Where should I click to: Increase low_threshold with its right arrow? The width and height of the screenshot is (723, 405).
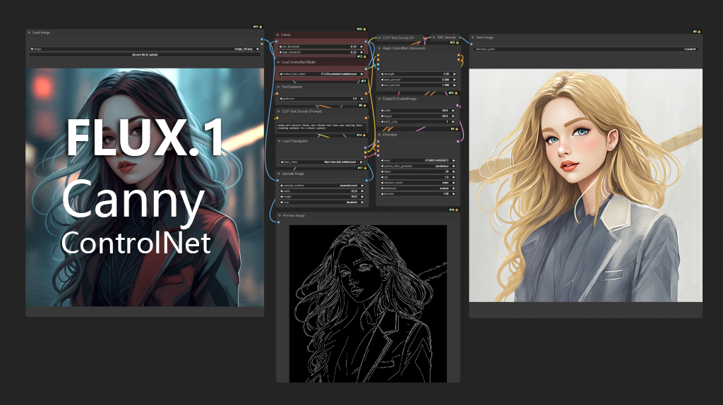(361, 47)
